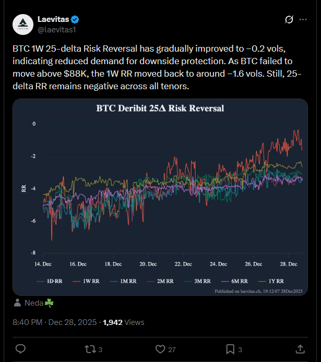The height and width of the screenshot is (362, 321).
Task: Open the 8:40 PM Dec 28 timestamp
Action: pos(54,322)
